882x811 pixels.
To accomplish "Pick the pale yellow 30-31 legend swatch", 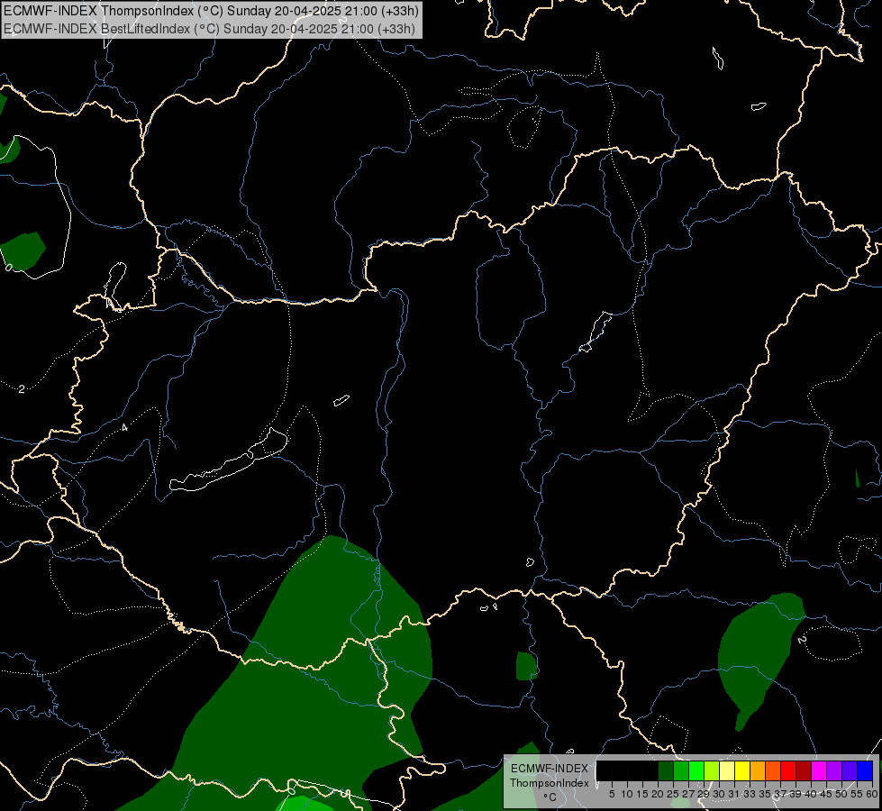I will 727,770.
